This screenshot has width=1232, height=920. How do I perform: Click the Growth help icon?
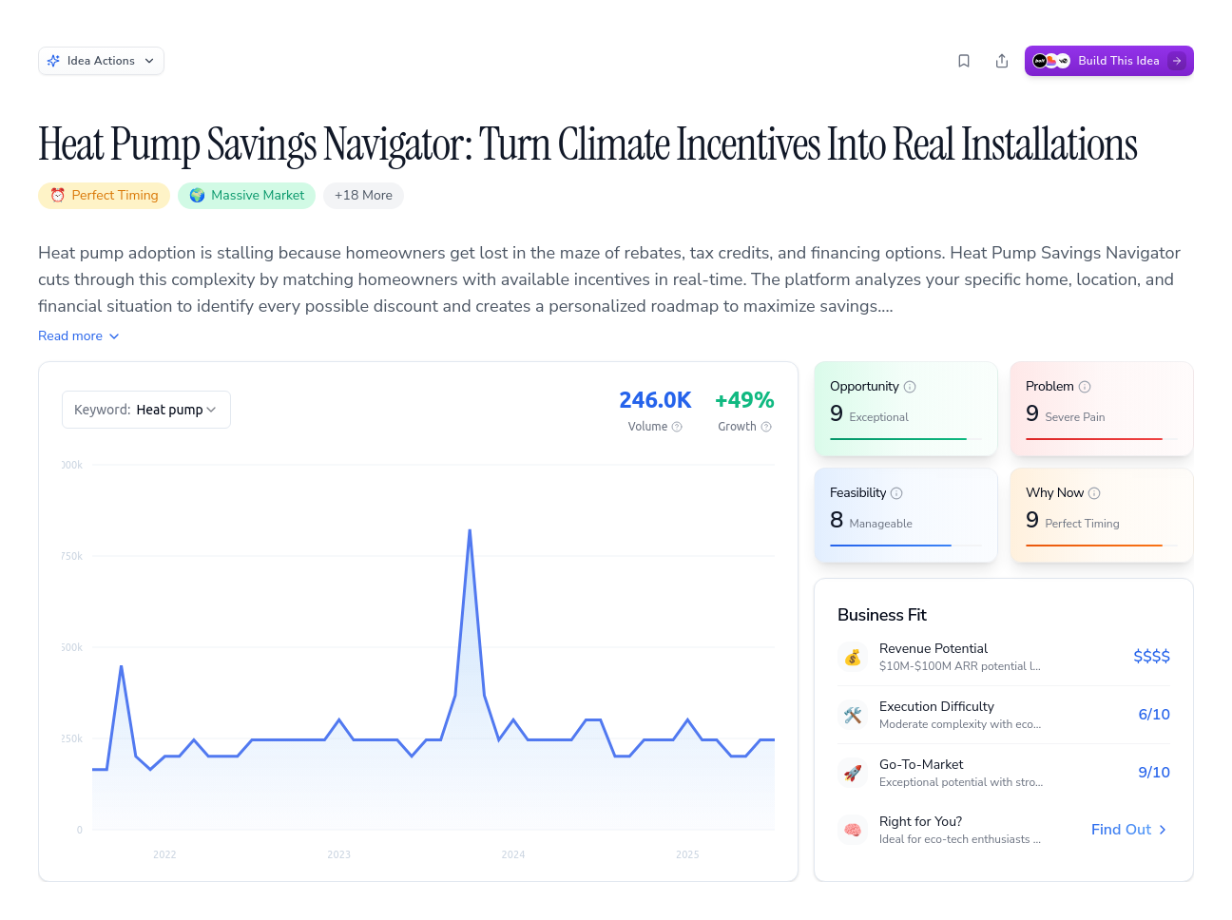[x=766, y=427]
